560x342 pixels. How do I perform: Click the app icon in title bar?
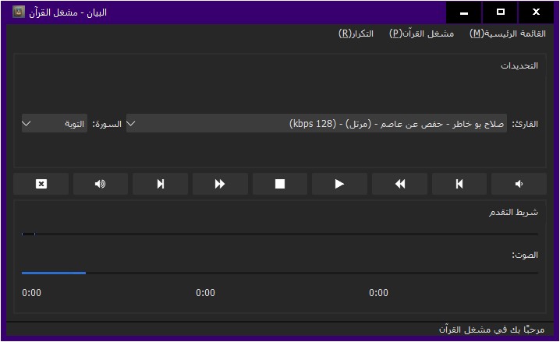(x=19, y=12)
